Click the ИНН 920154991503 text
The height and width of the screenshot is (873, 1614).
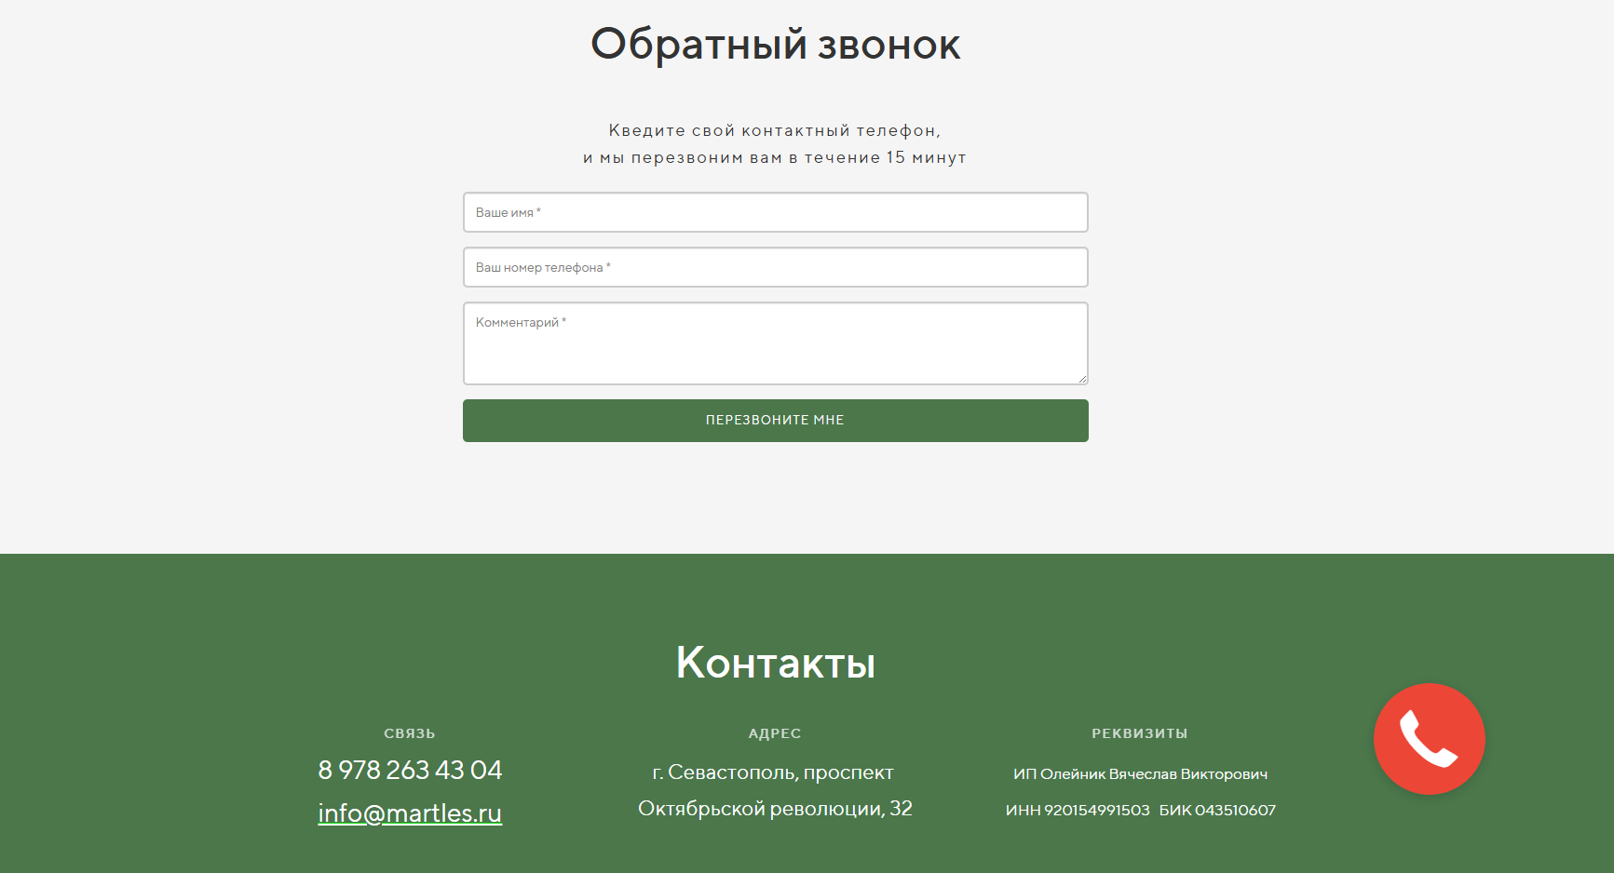pos(1080,810)
